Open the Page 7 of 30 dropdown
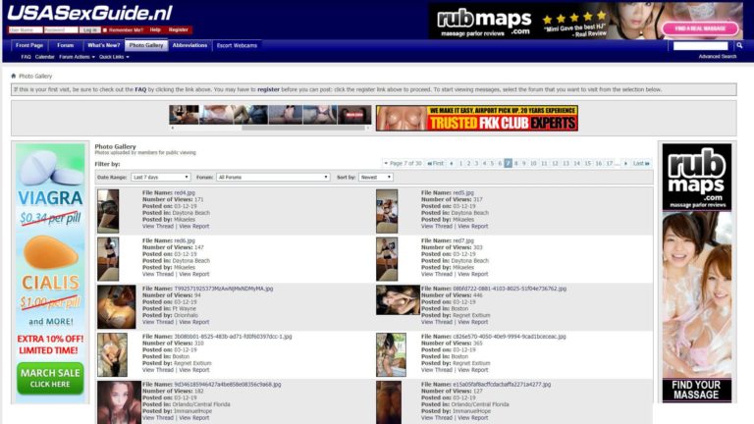The height and width of the screenshot is (424, 754). click(x=403, y=164)
